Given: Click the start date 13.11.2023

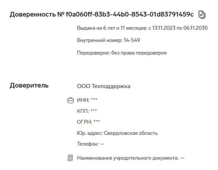Looking at the screenshot, I should pyautogui.click(x=164, y=28).
